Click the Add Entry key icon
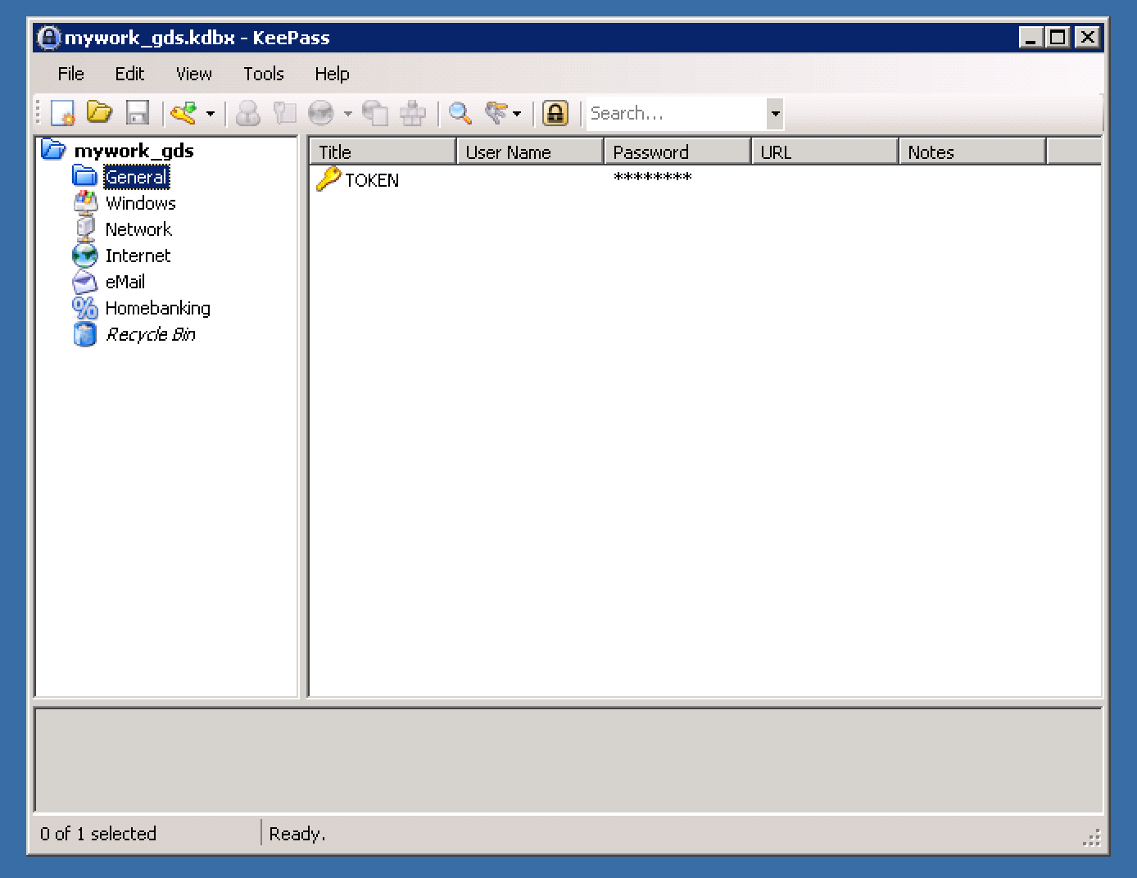The height and width of the screenshot is (878, 1137). [x=183, y=113]
